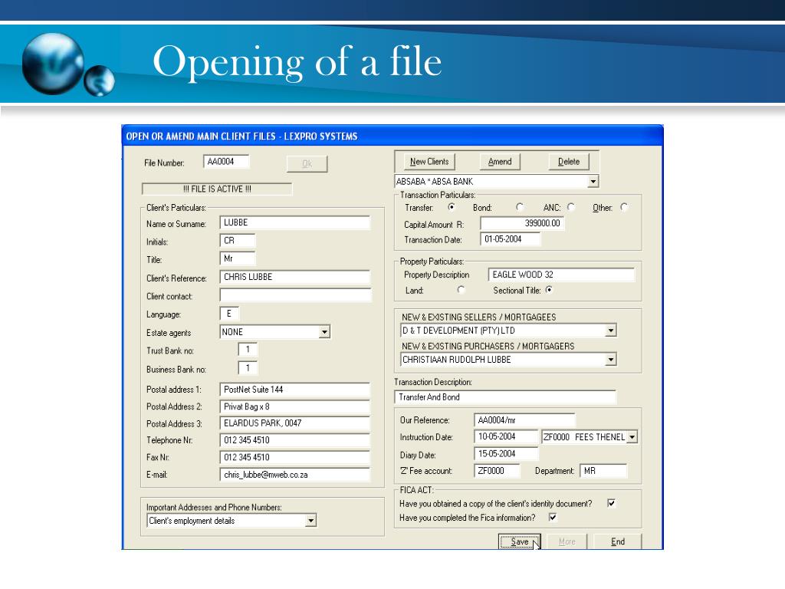Click the empty Client contact field
The width and height of the screenshot is (785, 589).
click(295, 295)
